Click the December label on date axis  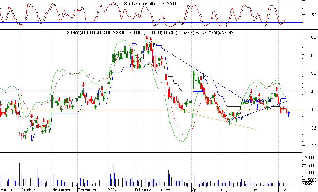pos(87,190)
